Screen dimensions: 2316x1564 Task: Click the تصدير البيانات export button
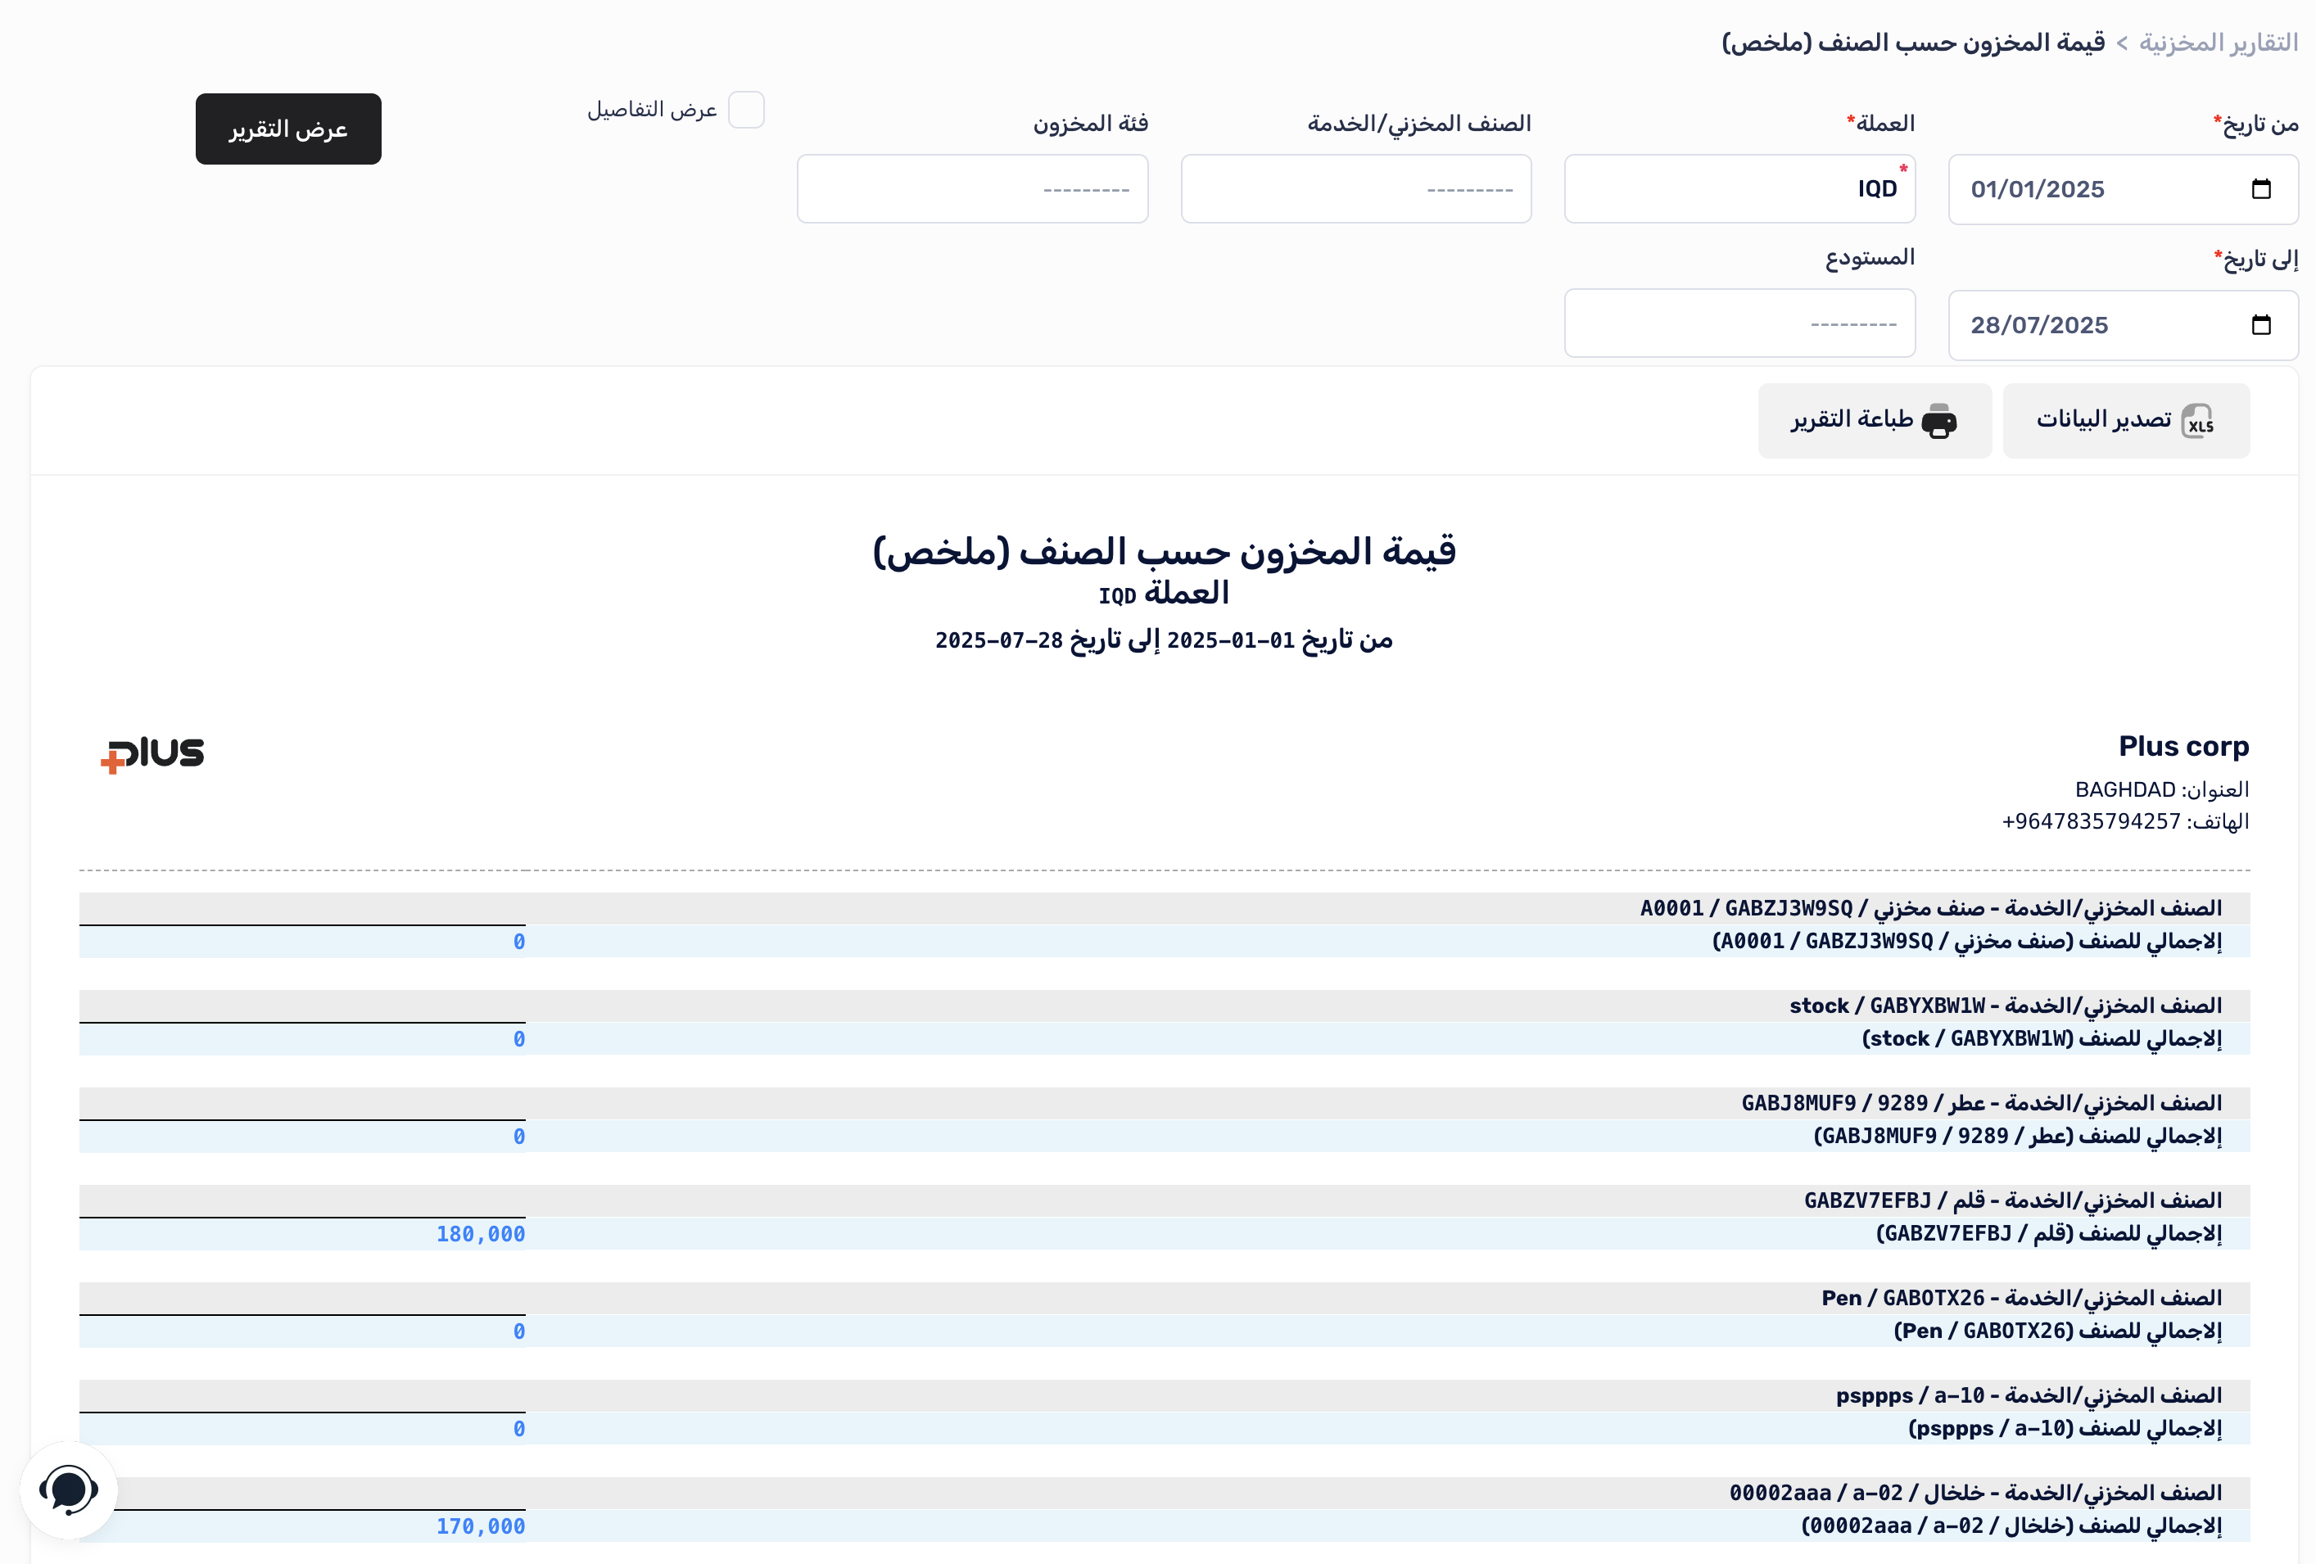(2126, 420)
